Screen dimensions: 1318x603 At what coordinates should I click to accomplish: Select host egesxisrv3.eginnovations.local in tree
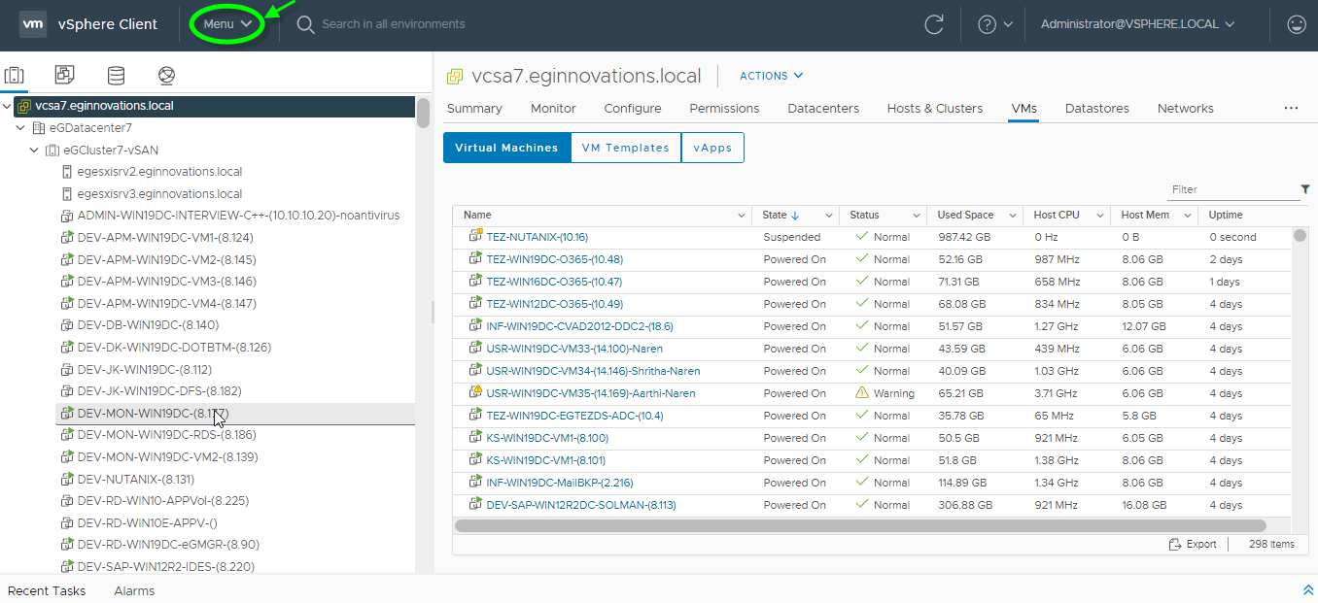159,194
